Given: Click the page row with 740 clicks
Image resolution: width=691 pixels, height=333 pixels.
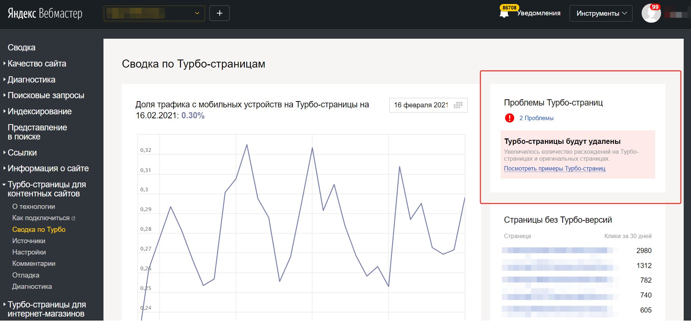Looking at the screenshot, I should pos(577,295).
